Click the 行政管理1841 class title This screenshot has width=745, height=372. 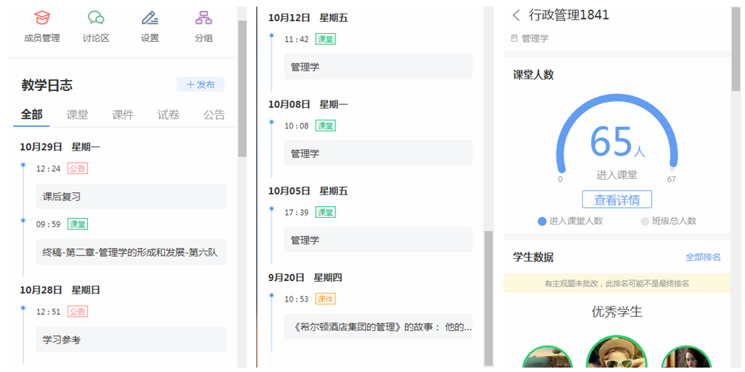[569, 15]
